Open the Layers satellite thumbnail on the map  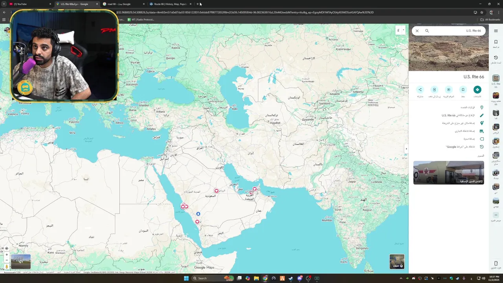pyautogui.click(x=397, y=261)
